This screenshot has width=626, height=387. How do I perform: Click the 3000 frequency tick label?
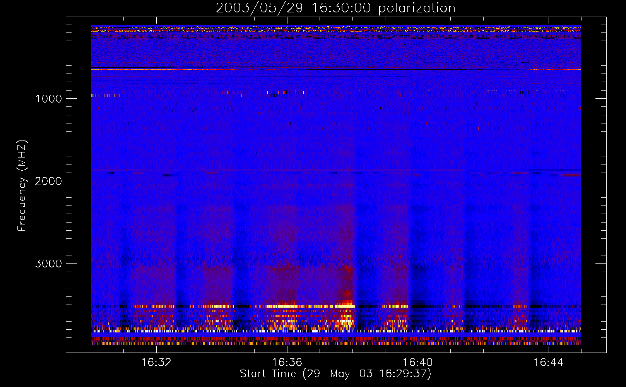pos(48,264)
